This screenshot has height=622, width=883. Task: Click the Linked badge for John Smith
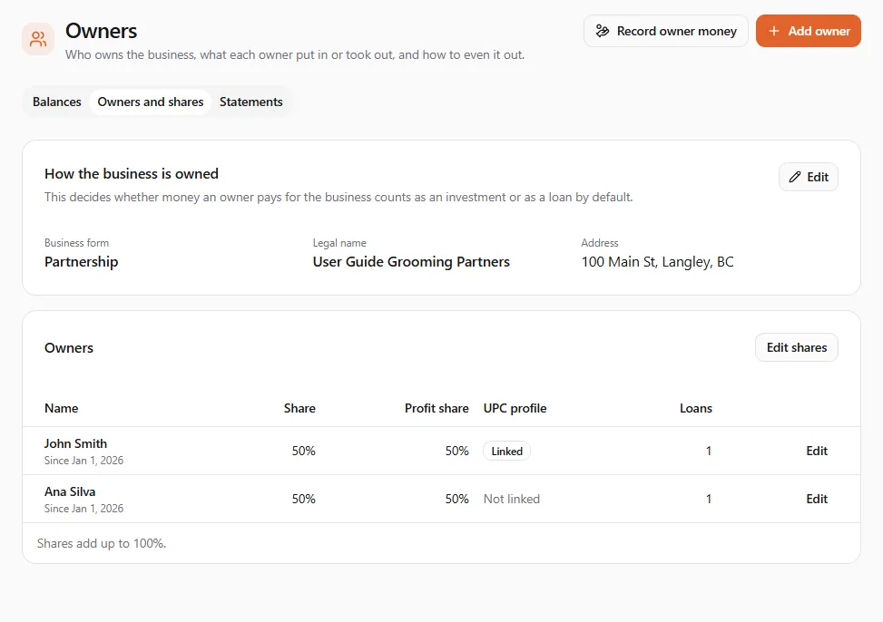point(506,451)
